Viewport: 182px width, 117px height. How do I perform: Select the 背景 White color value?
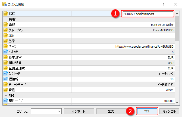pyautogui.click(x=170, y=90)
